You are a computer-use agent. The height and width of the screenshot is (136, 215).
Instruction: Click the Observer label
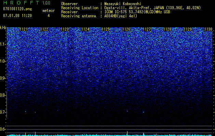click(x=69, y=4)
